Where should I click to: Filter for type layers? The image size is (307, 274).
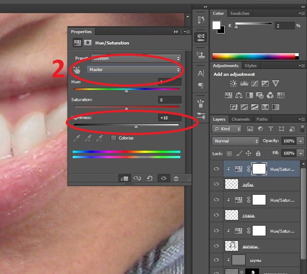(x=271, y=129)
